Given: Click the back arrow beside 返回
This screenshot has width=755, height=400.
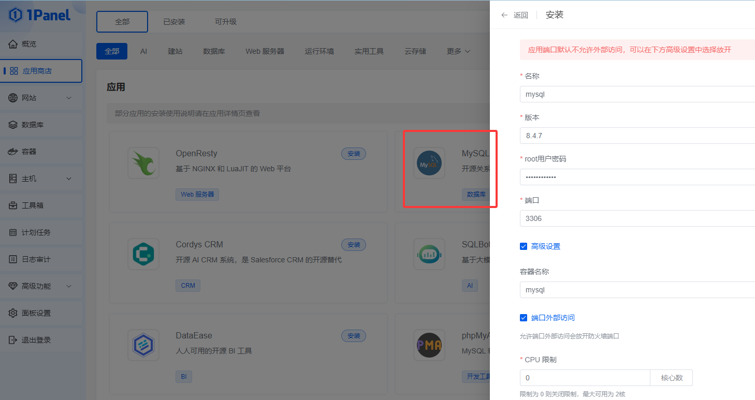Looking at the screenshot, I should pos(504,15).
